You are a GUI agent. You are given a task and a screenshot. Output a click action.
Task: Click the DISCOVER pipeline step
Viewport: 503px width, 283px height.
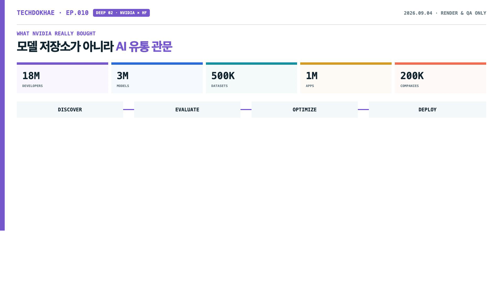click(x=70, y=110)
